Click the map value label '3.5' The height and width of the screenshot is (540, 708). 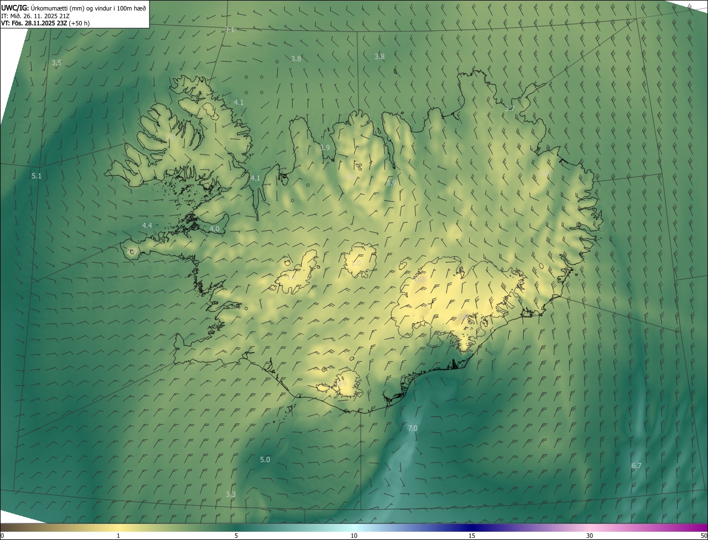pyautogui.click(x=56, y=63)
